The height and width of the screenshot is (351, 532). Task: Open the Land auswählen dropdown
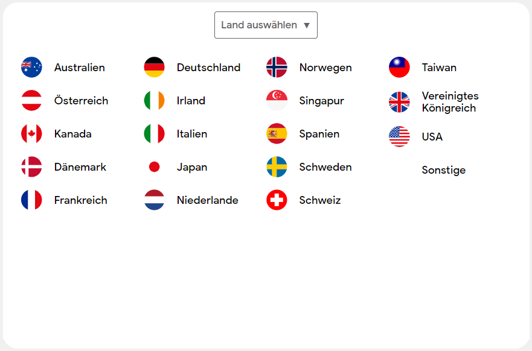pos(266,25)
